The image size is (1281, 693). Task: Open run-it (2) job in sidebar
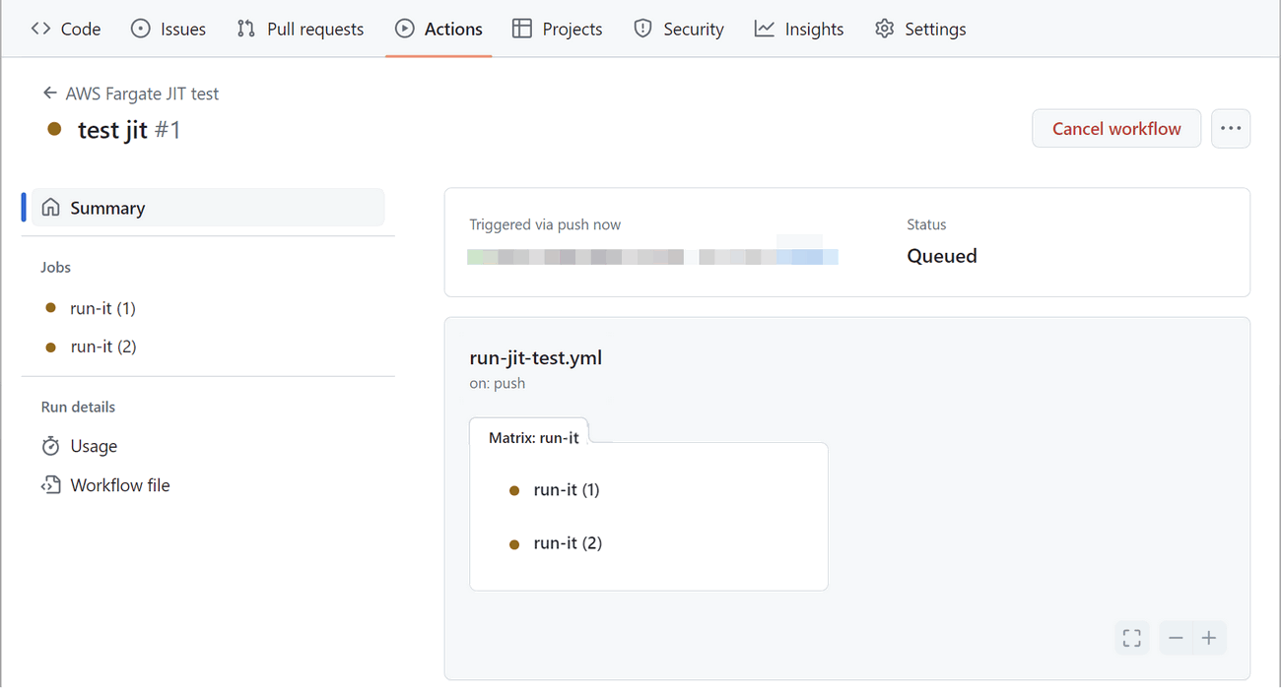point(102,346)
